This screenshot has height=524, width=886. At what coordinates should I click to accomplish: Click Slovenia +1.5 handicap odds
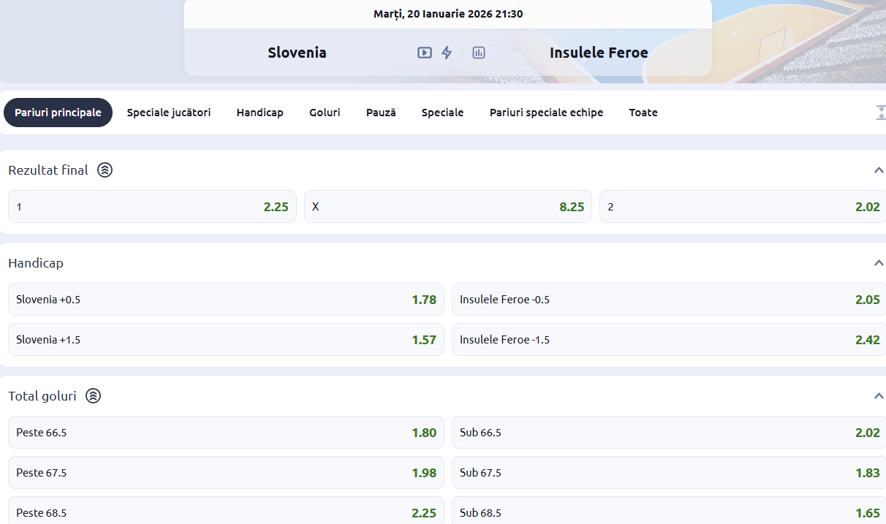point(225,339)
